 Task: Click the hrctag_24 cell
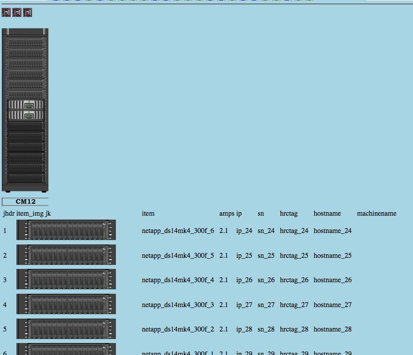[294, 231]
